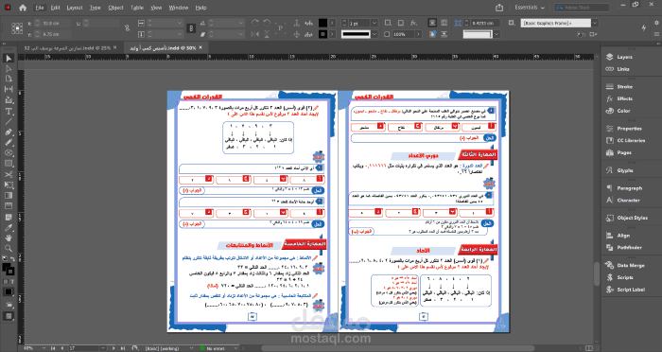Select the Pen tool
The width and height of the screenshot is (662, 352).
pos(9,132)
